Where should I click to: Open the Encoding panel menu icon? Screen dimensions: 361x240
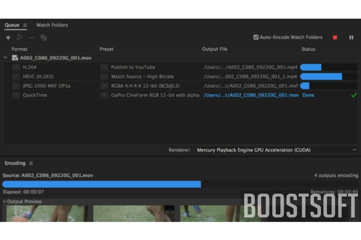pos(31,163)
